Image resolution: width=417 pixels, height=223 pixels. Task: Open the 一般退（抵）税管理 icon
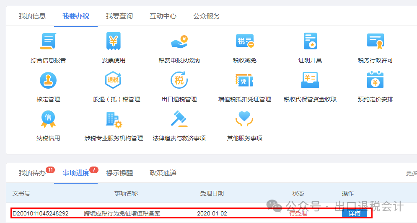(x=114, y=80)
